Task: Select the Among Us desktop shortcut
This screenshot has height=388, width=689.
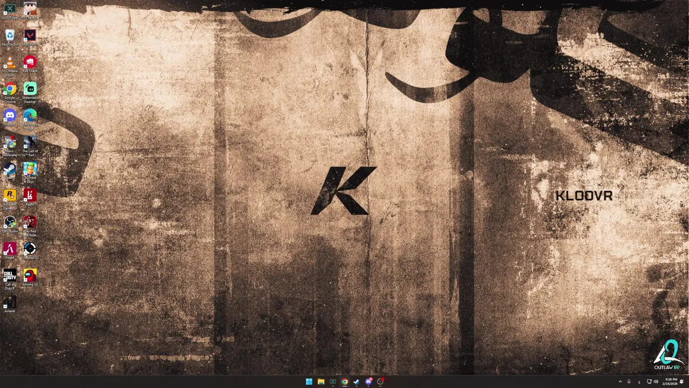Action: 30,278
